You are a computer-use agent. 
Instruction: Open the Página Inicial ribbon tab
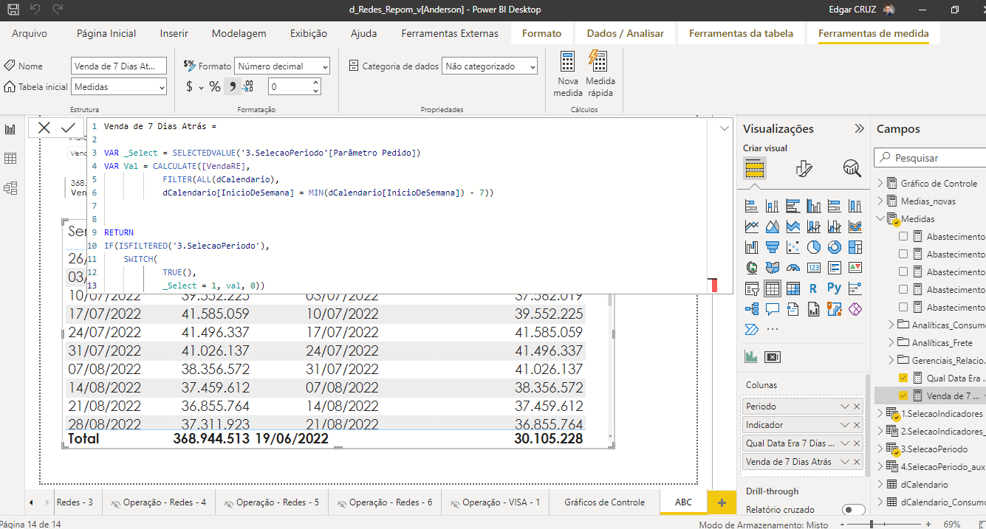(106, 33)
